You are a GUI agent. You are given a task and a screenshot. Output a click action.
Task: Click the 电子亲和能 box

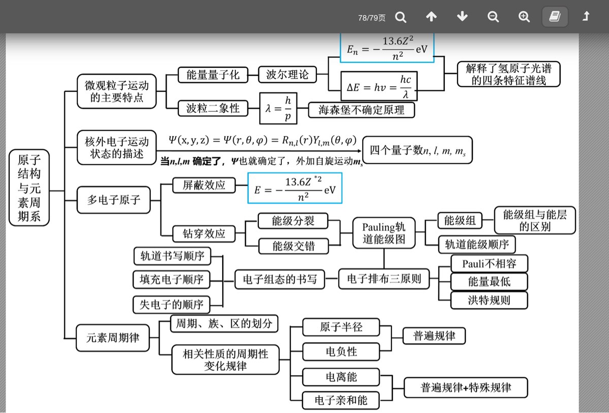pyautogui.click(x=341, y=400)
